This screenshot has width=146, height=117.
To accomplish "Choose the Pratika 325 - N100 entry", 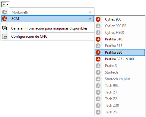I will tap(120, 59).
